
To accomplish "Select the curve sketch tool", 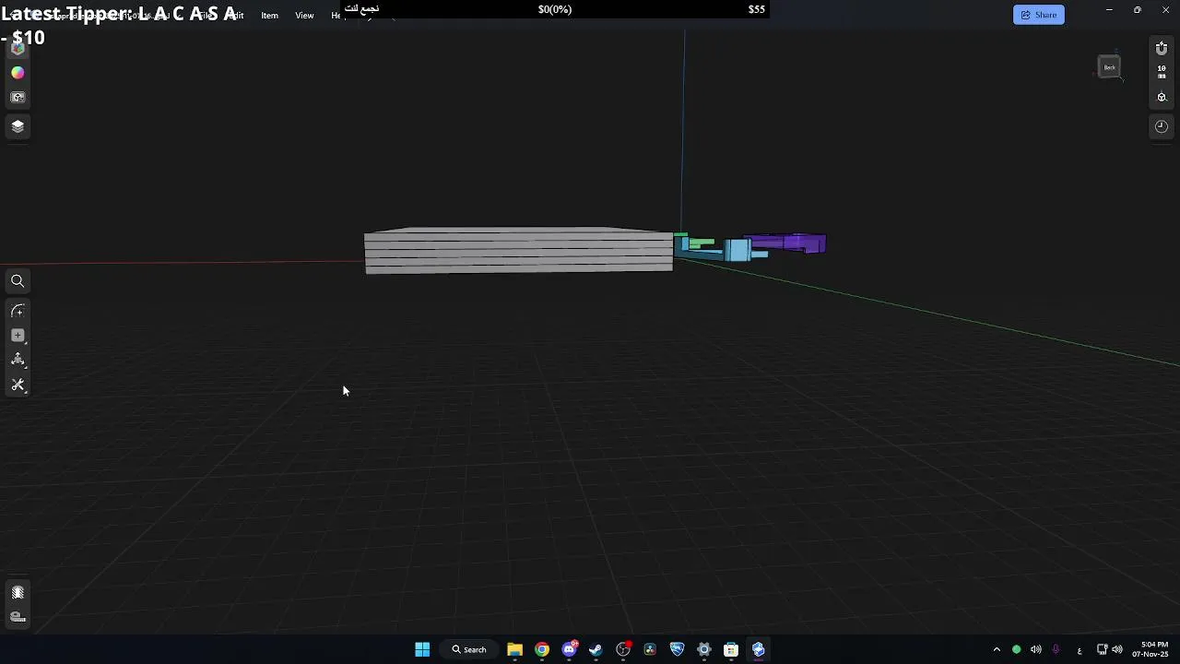I will 18,312.
